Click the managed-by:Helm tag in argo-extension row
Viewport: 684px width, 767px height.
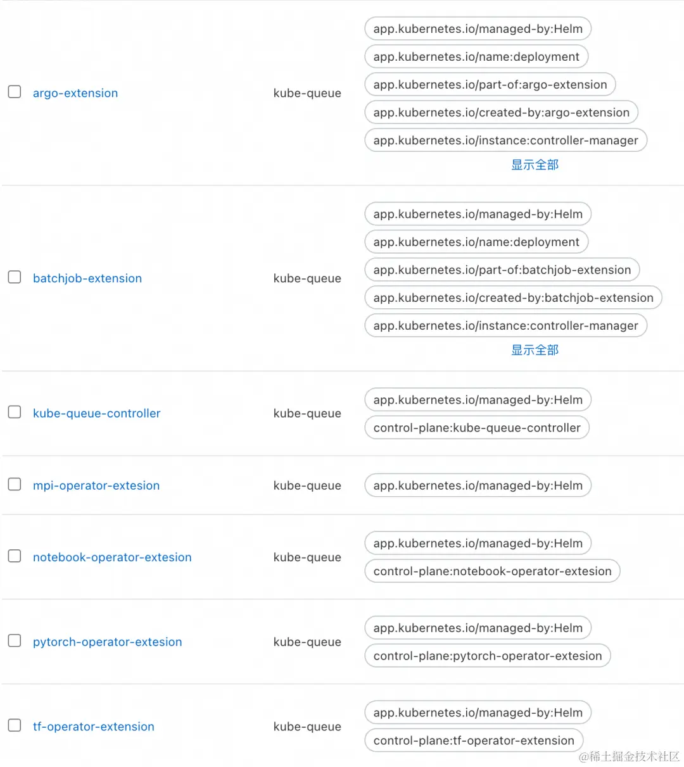tap(478, 28)
